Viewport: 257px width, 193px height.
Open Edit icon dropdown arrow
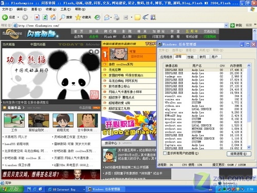132,17
